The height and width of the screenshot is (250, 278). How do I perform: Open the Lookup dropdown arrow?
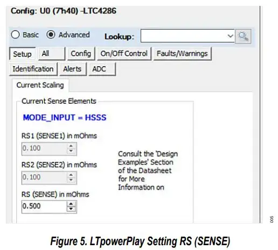(x=230, y=36)
